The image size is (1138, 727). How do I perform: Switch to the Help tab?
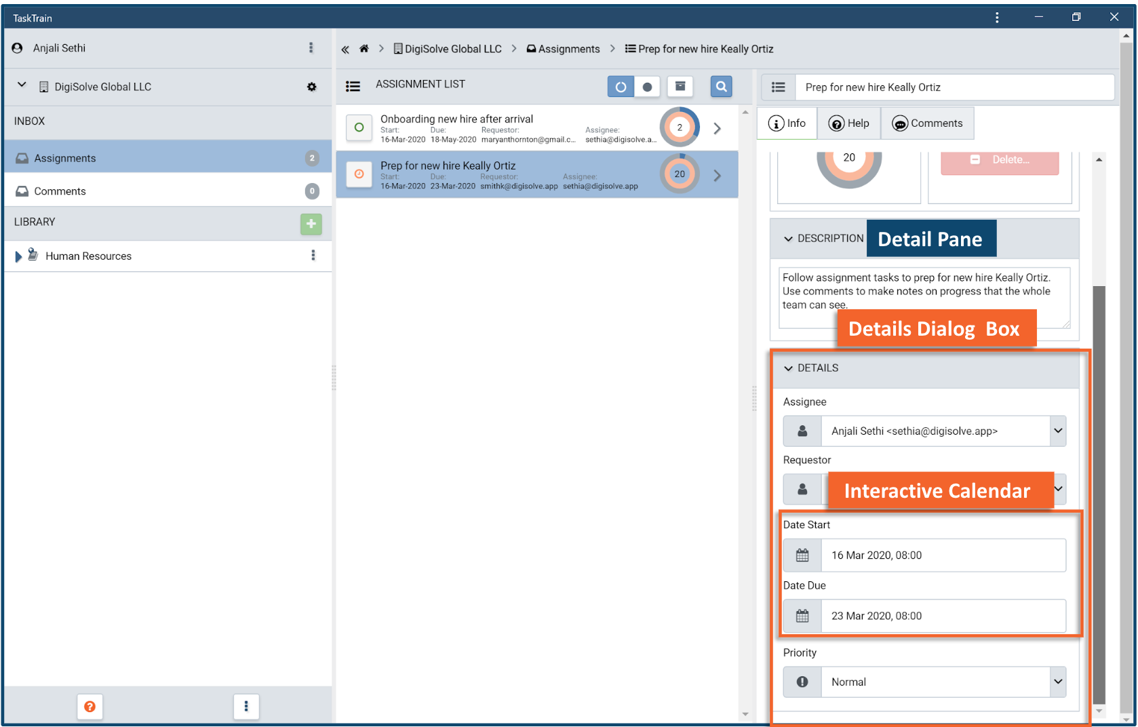(x=848, y=123)
